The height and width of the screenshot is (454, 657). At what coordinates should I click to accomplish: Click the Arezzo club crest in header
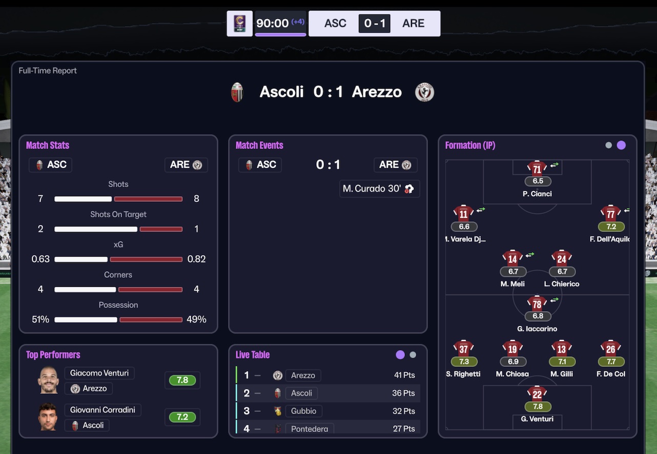(424, 92)
